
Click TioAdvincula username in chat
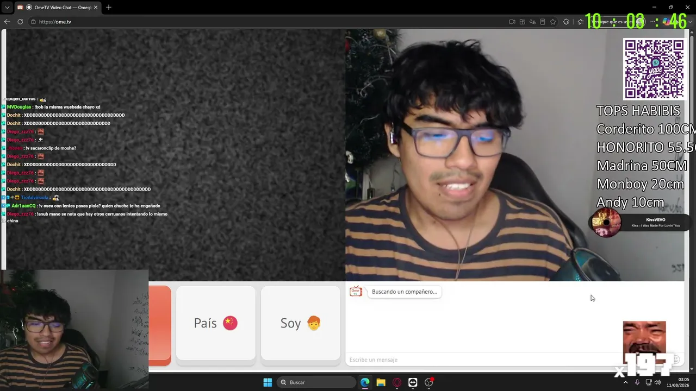click(x=35, y=198)
